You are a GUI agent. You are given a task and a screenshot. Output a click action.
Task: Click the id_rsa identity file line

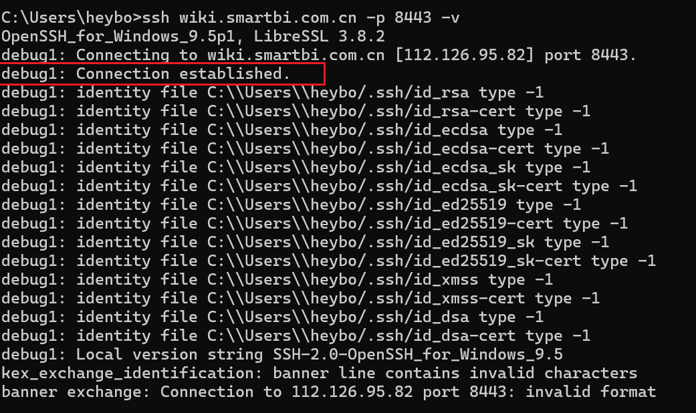tap(272, 93)
